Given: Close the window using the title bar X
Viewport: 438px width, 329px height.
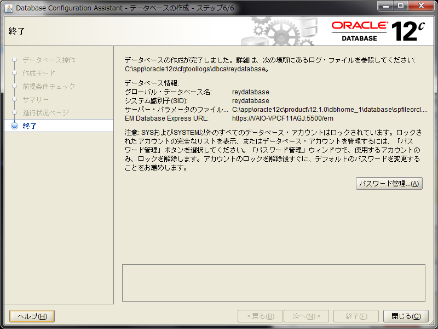Looking at the screenshot, I should click(421, 6).
